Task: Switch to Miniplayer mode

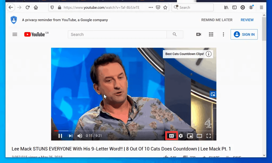Action: click(190, 135)
